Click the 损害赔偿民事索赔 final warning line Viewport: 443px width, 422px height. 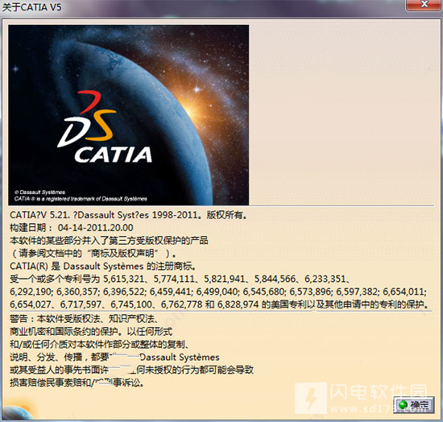click(77, 383)
